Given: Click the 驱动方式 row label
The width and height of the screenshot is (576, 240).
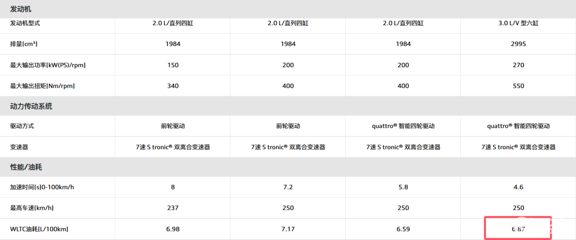Looking at the screenshot, I should click(22, 126).
